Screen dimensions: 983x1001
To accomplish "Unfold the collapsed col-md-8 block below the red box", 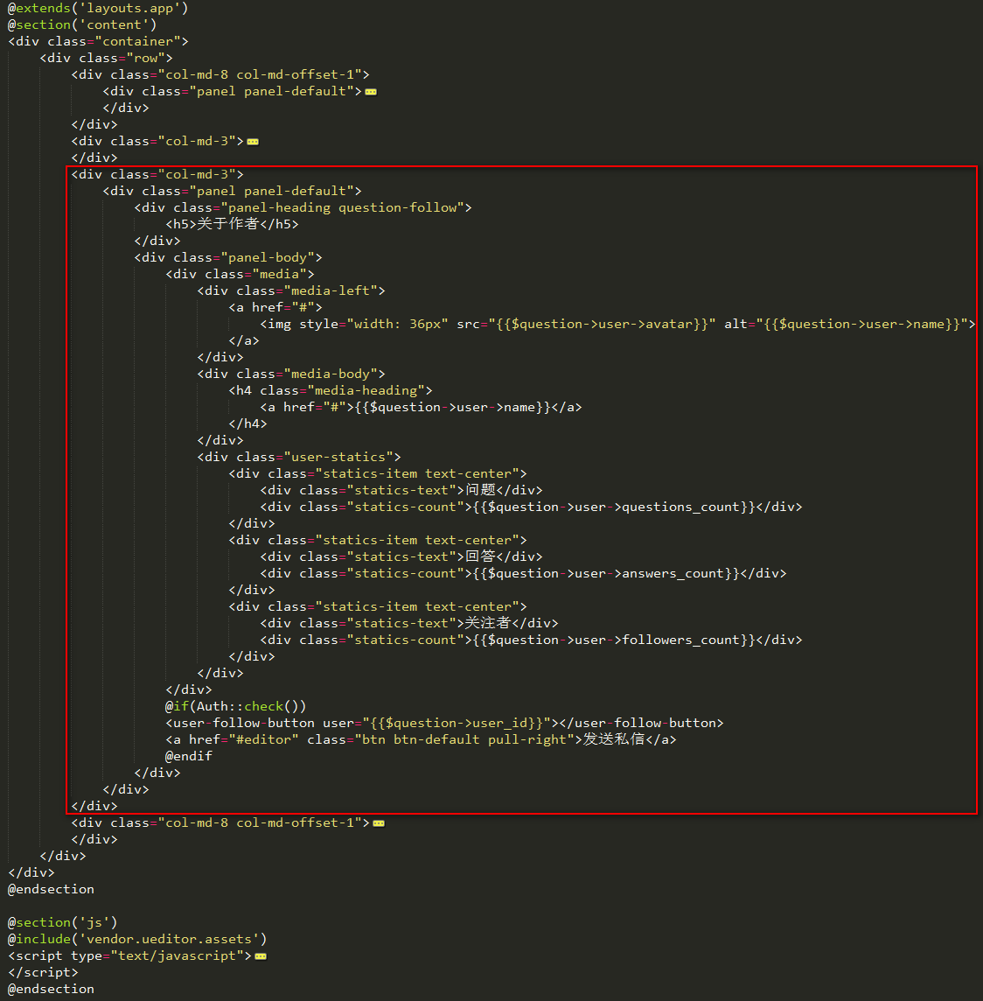I will click(x=379, y=823).
